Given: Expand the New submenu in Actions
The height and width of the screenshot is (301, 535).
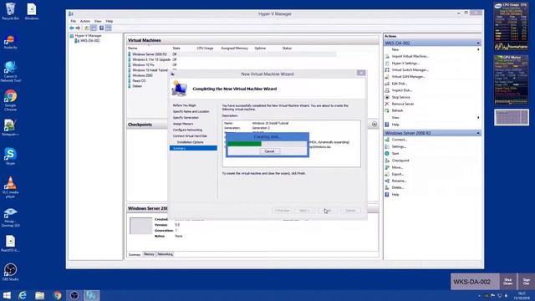Looking at the screenshot, I should [x=478, y=50].
